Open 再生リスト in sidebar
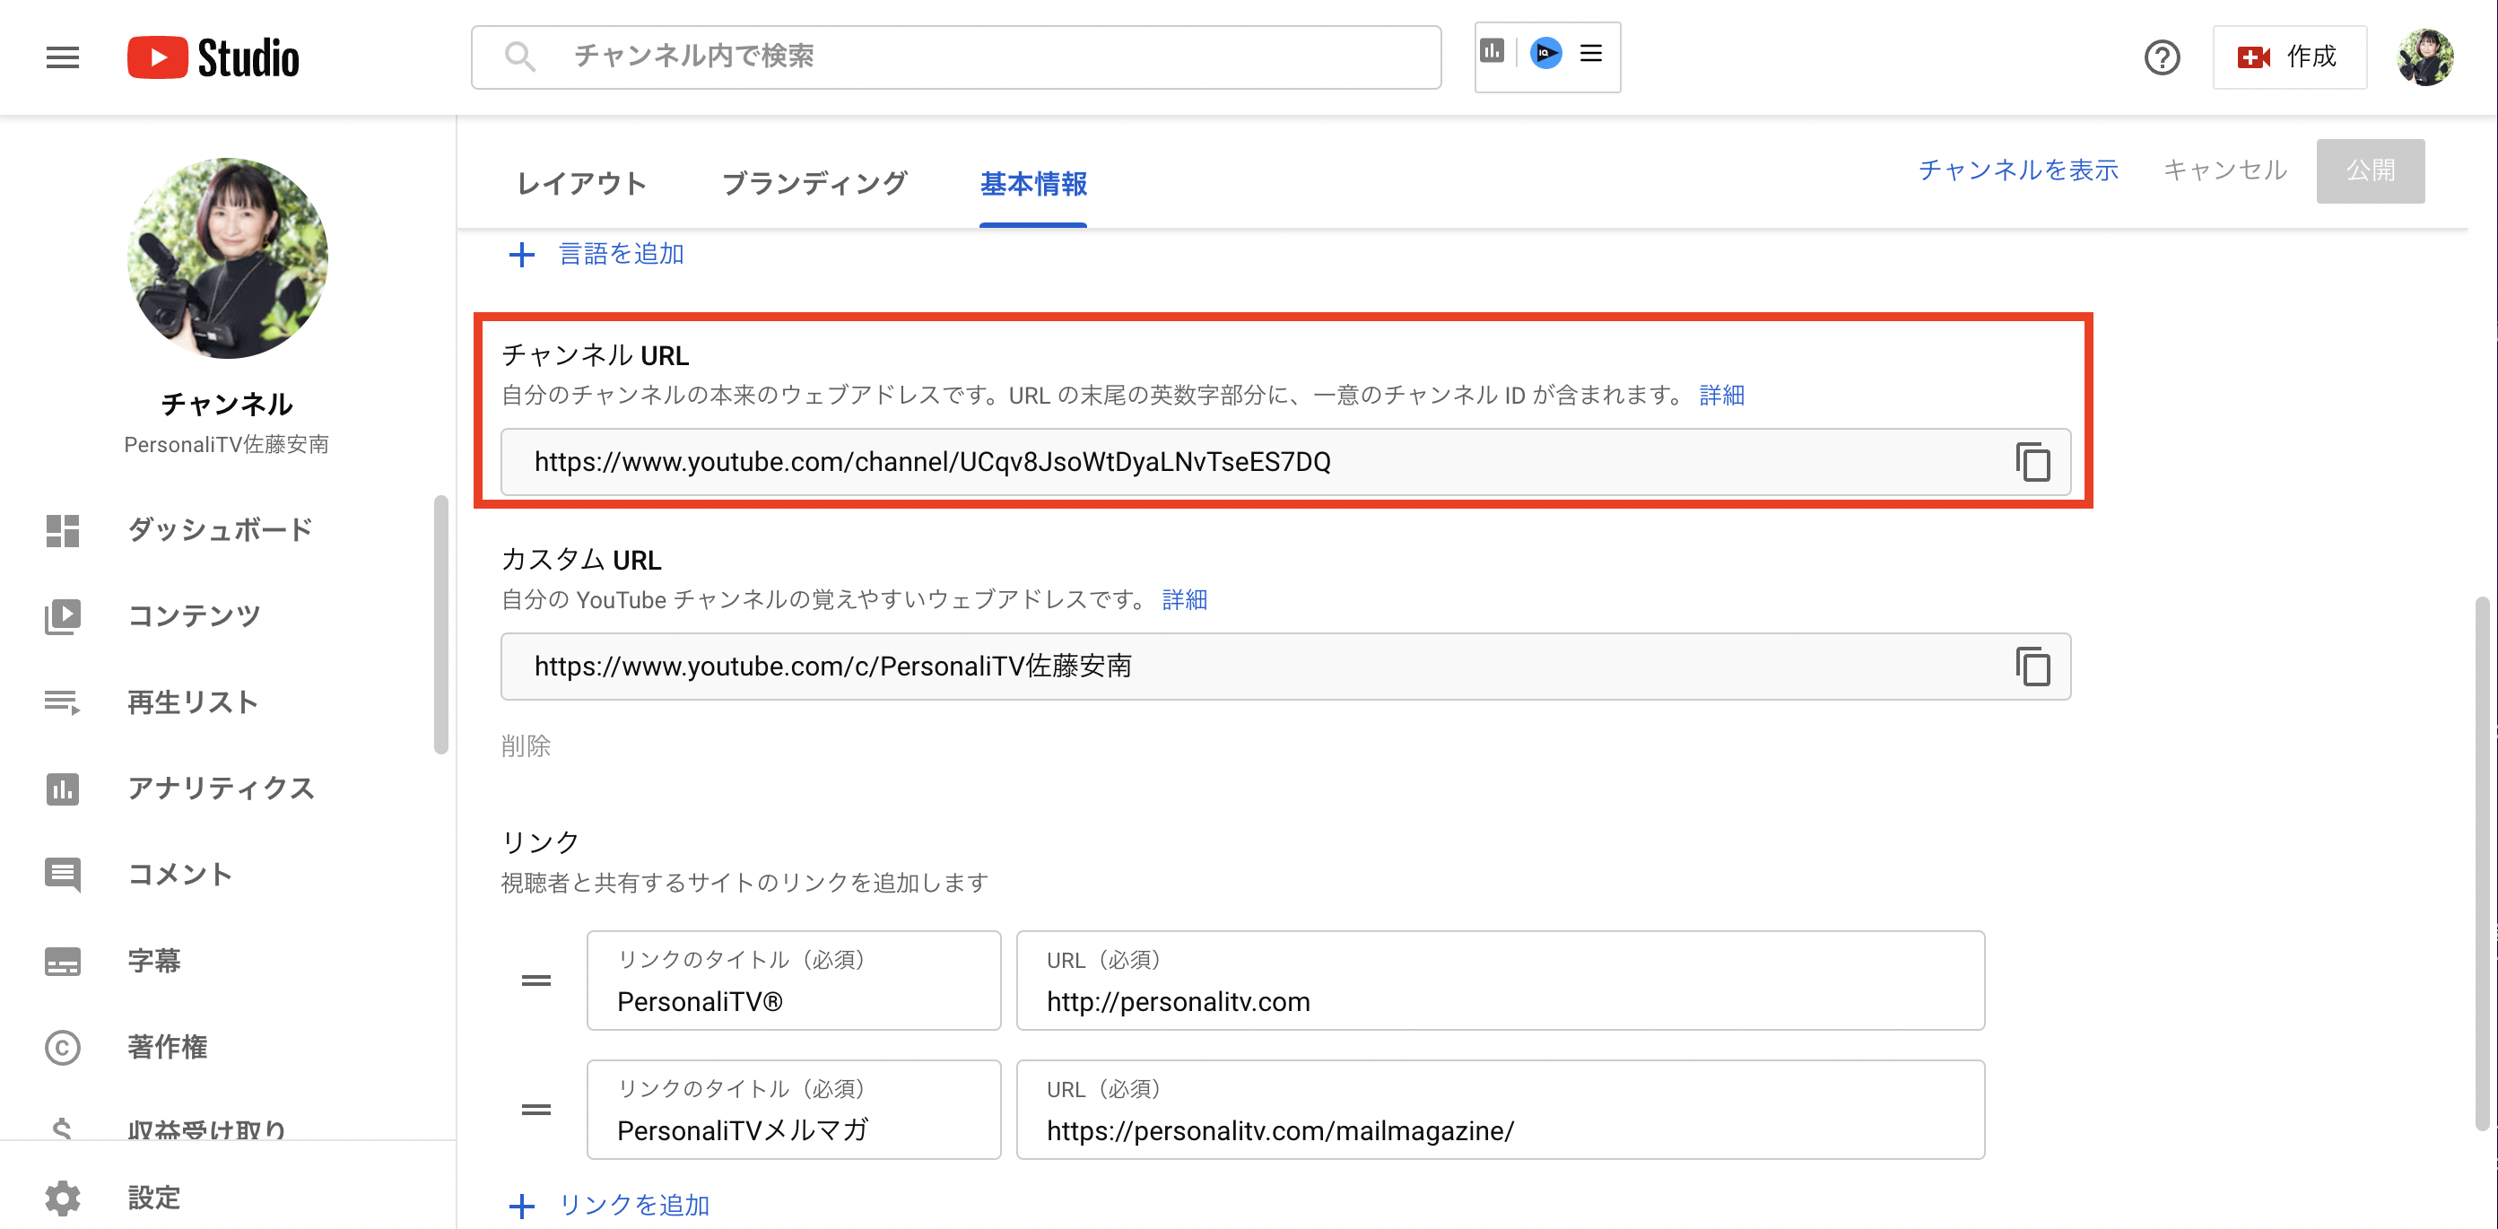Screen dimensions: 2498x1229 (192, 702)
